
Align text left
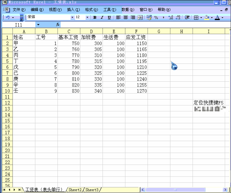(x=118, y=18)
